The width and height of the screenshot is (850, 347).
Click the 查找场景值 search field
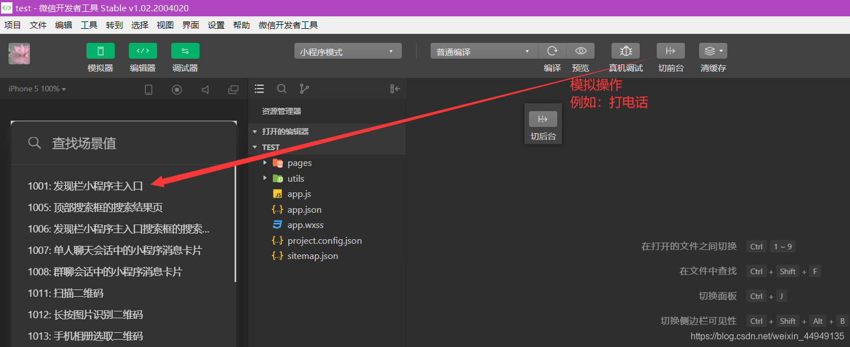point(124,143)
